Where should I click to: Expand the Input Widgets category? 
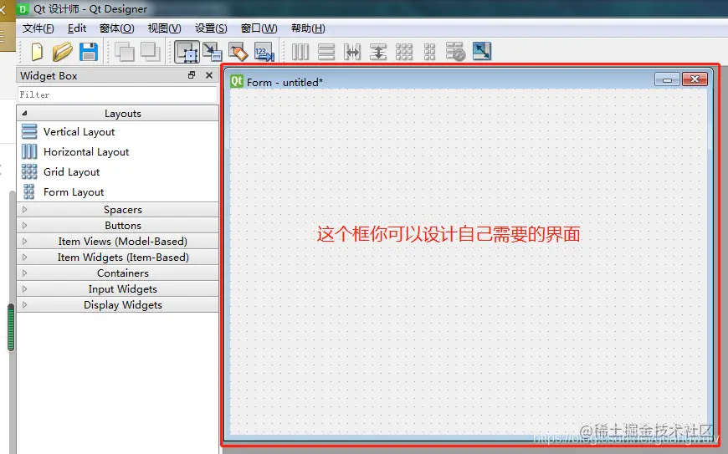pyautogui.click(x=117, y=289)
